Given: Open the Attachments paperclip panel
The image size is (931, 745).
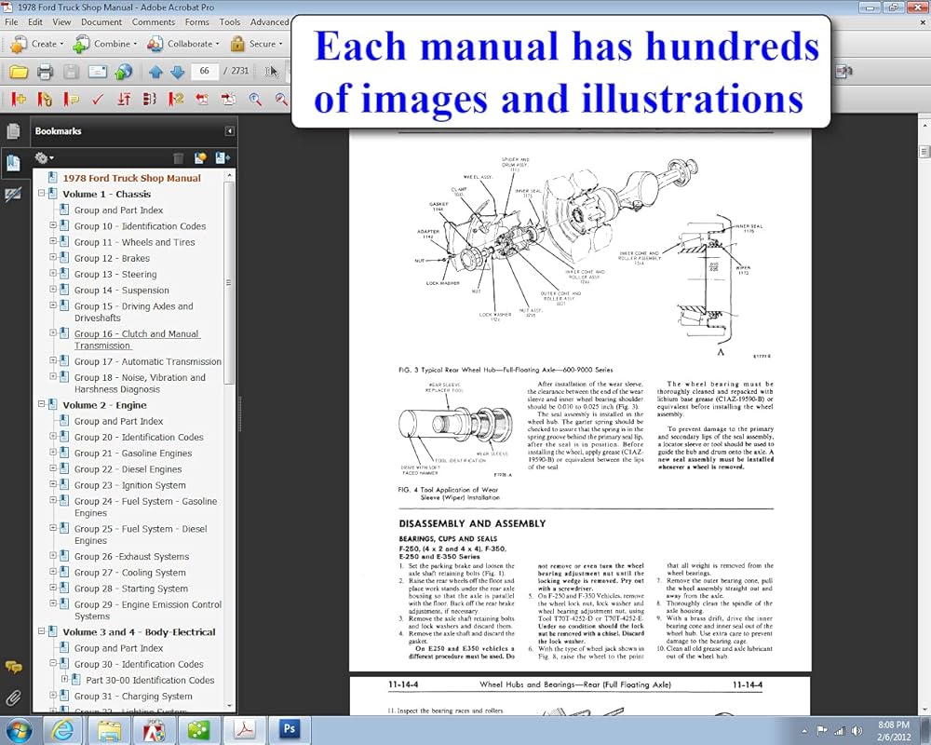Looking at the screenshot, I should click(x=13, y=697).
